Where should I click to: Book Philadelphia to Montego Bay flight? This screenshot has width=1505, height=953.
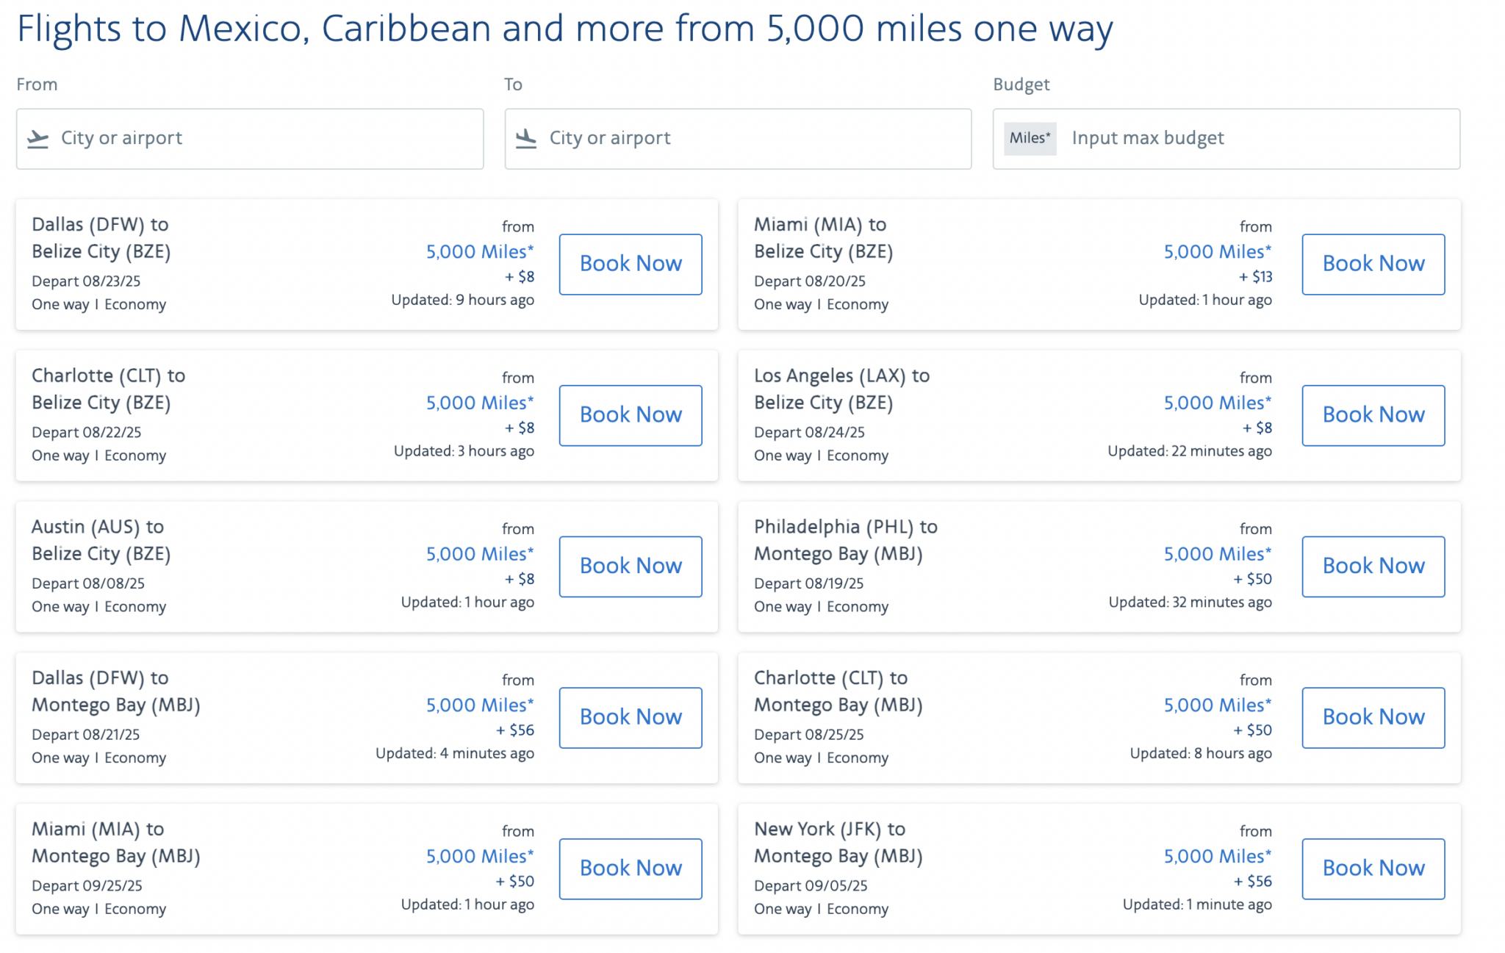(x=1373, y=566)
